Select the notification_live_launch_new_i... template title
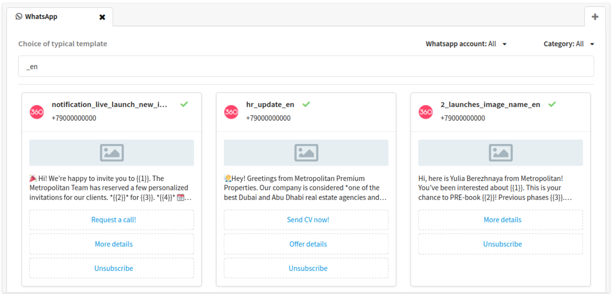The height and width of the screenshot is (294, 612). (109, 105)
